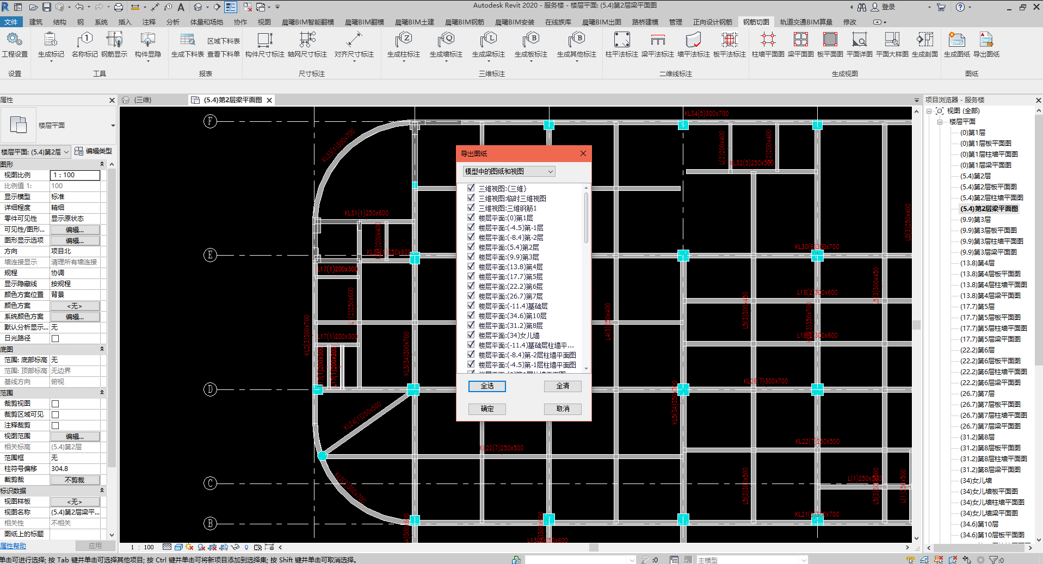Select 轴网尺寸标注 tool

307,44
